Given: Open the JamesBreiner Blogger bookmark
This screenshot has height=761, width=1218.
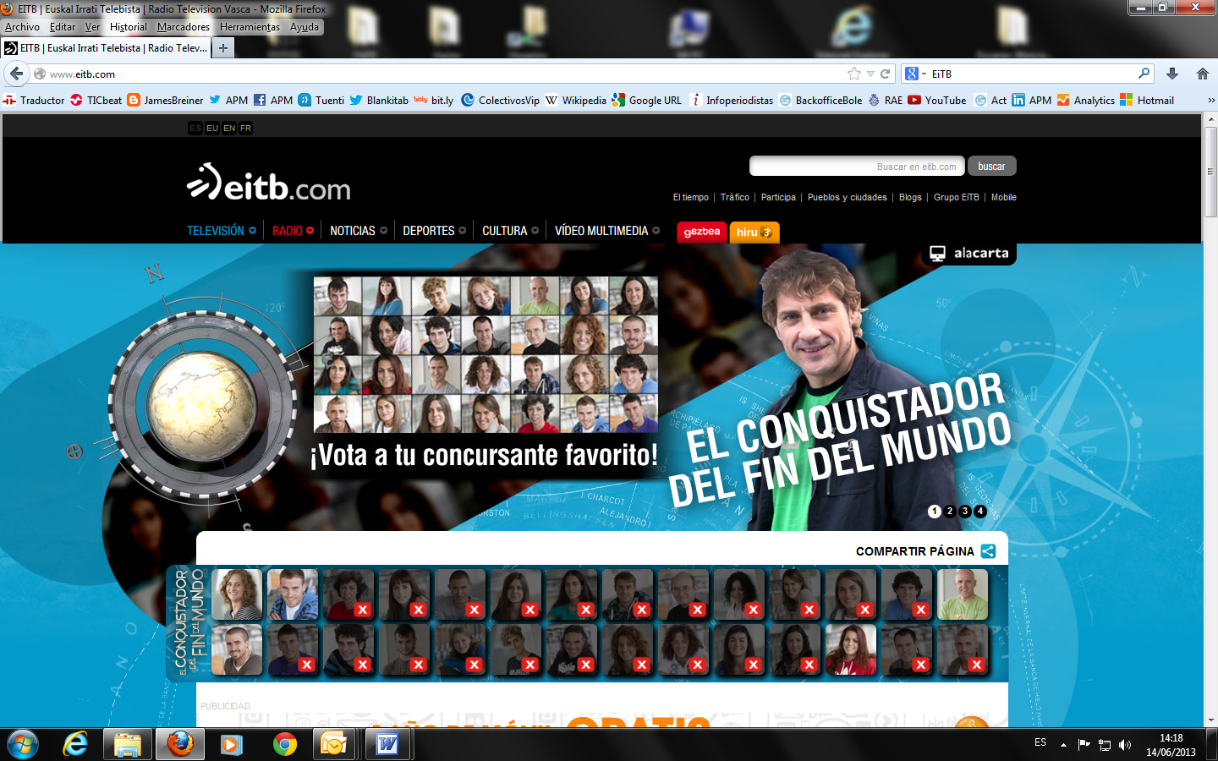Looking at the screenshot, I should (166, 100).
